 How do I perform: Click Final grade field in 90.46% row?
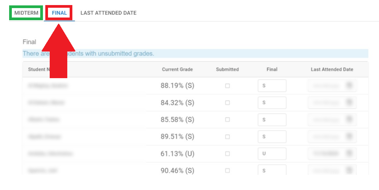coord(272,170)
